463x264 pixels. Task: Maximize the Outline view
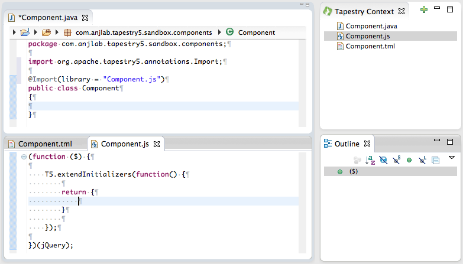point(450,142)
